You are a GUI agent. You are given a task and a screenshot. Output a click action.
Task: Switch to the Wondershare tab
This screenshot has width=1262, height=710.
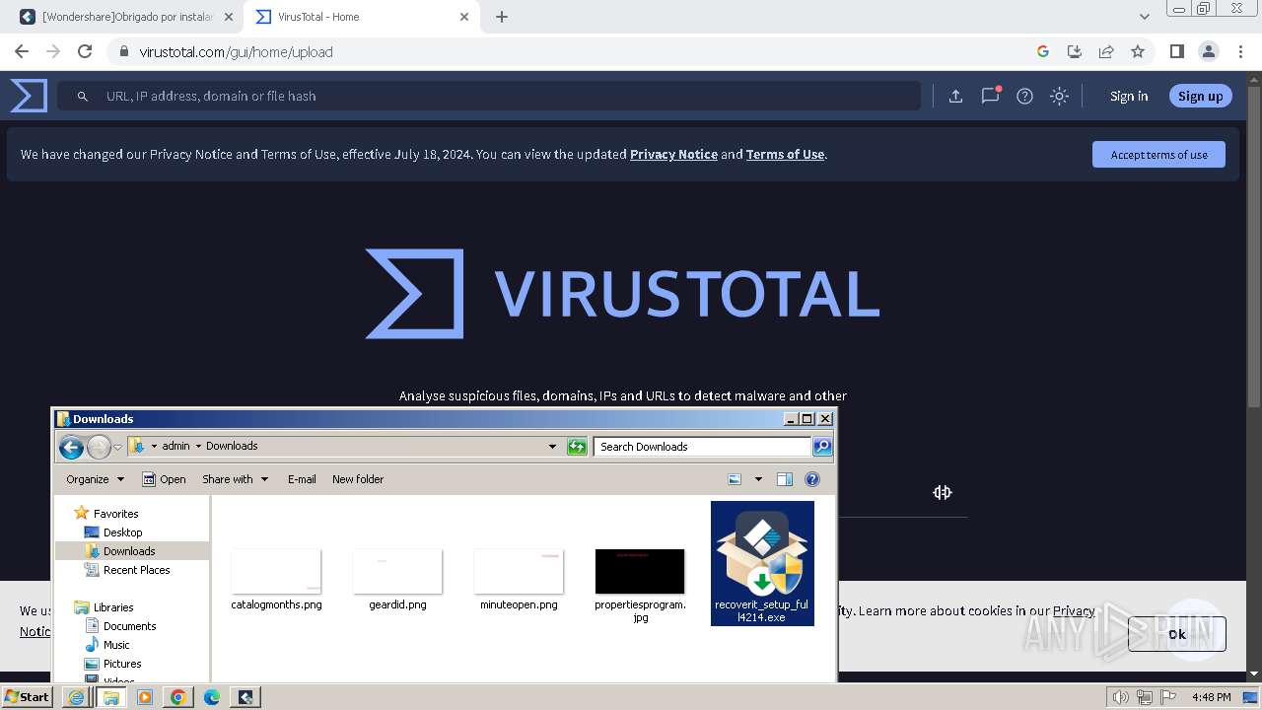126,17
